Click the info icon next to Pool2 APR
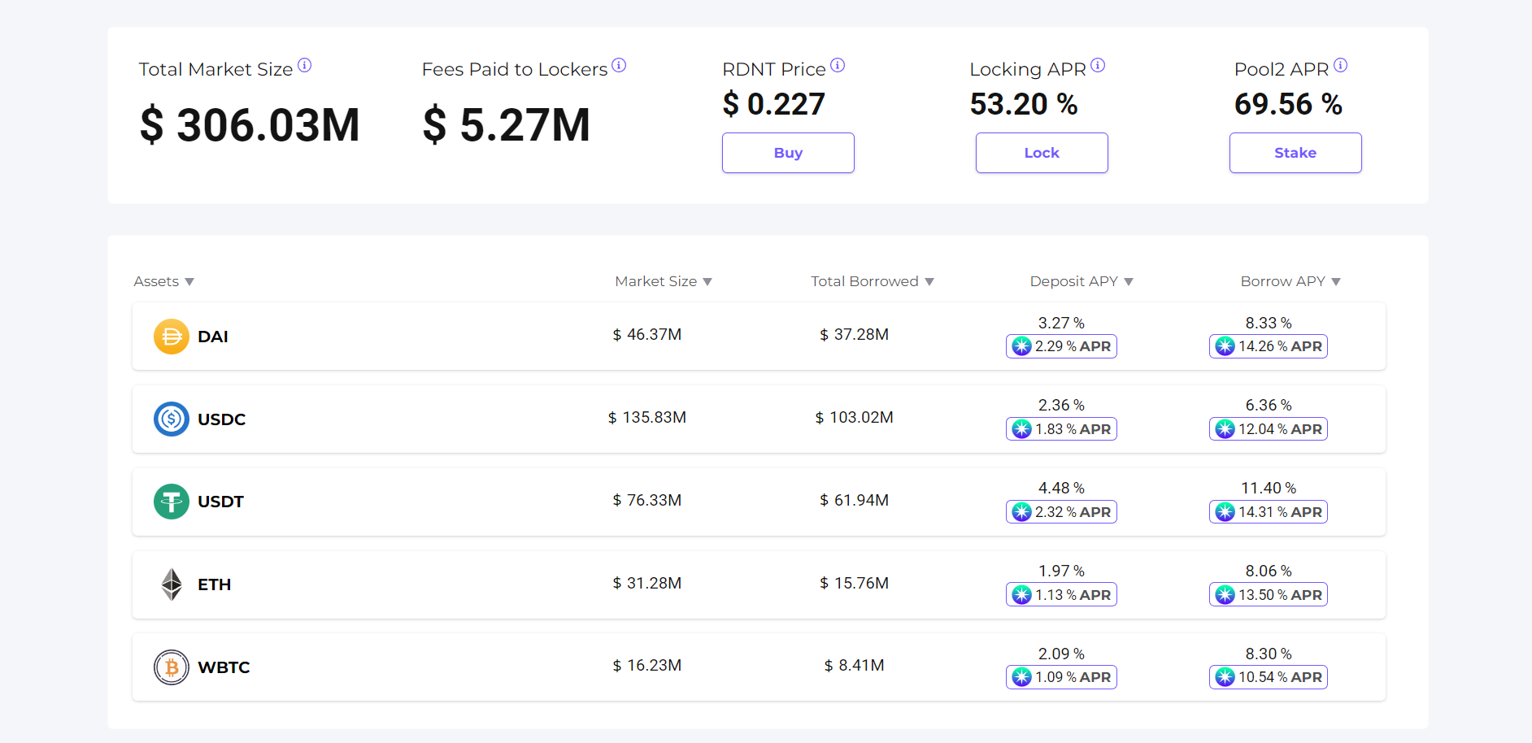The image size is (1532, 743). tap(1341, 65)
